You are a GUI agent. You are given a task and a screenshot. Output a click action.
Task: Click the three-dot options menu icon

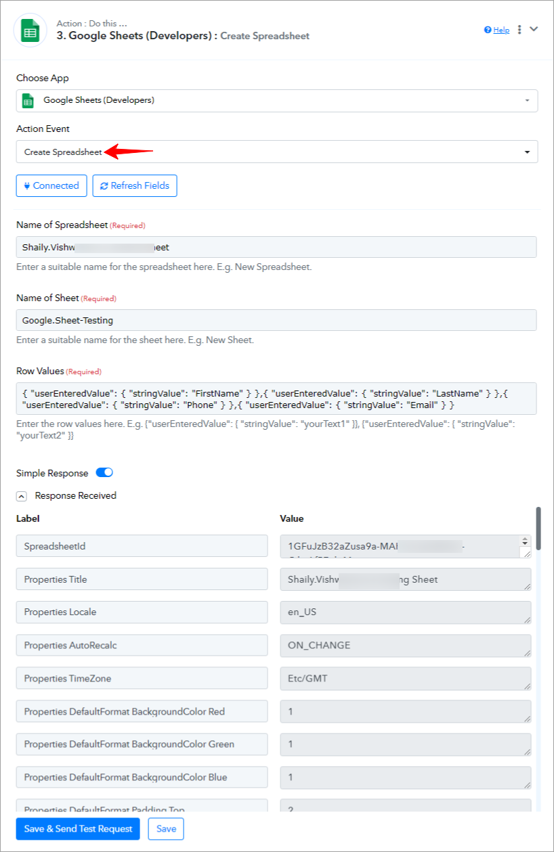pos(519,30)
